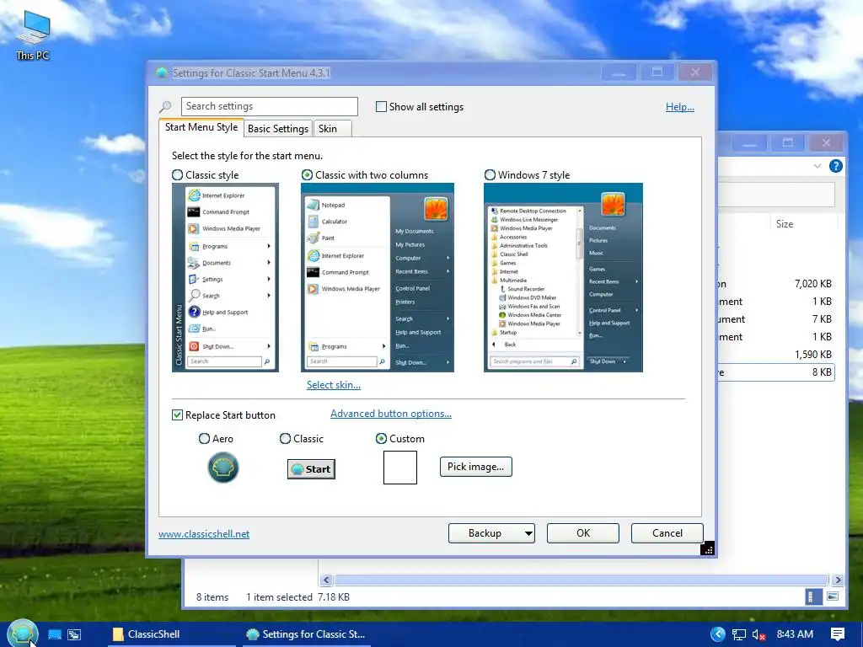The height and width of the screenshot is (647, 863).
Task: Click the Cancel button
Action: coord(667,533)
